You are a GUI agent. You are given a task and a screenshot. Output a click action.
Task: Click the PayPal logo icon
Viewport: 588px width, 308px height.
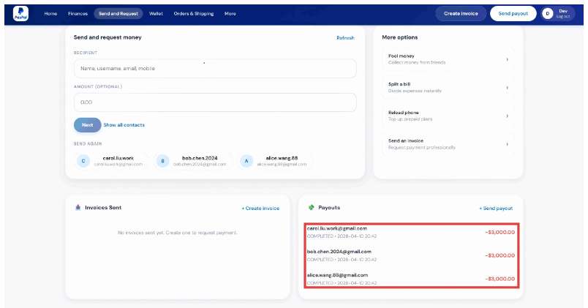coord(20,13)
